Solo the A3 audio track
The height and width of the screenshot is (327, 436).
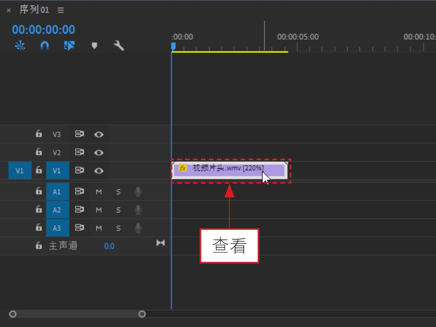118,228
